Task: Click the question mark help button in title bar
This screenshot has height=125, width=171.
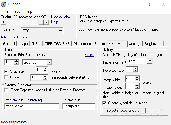Action: coord(149,4)
